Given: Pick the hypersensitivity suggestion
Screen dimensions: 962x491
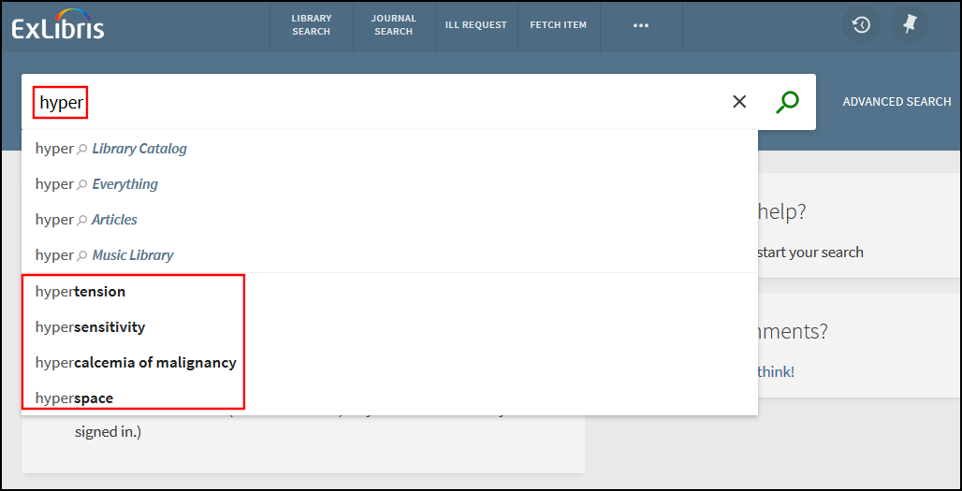Looking at the screenshot, I should pos(91,327).
